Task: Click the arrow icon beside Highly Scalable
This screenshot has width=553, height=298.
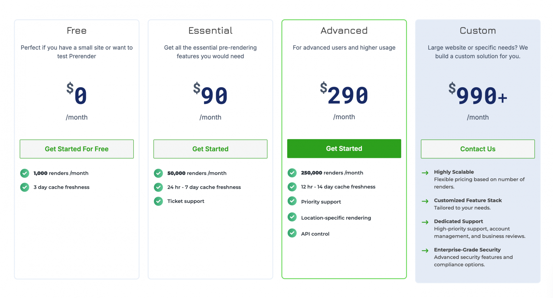Action: tap(425, 173)
